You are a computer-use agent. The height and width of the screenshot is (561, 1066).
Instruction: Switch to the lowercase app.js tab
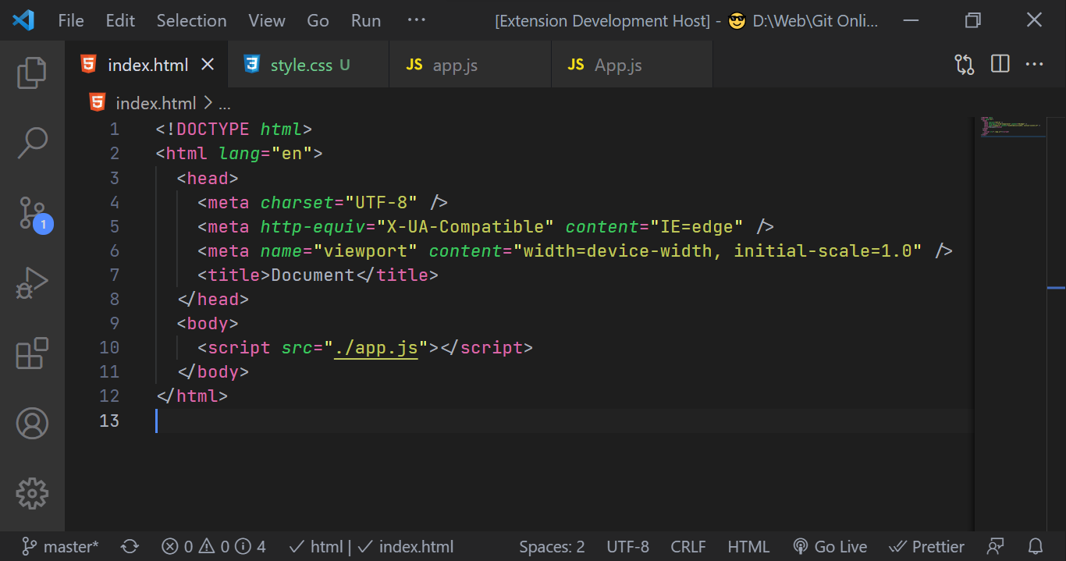tap(470, 65)
